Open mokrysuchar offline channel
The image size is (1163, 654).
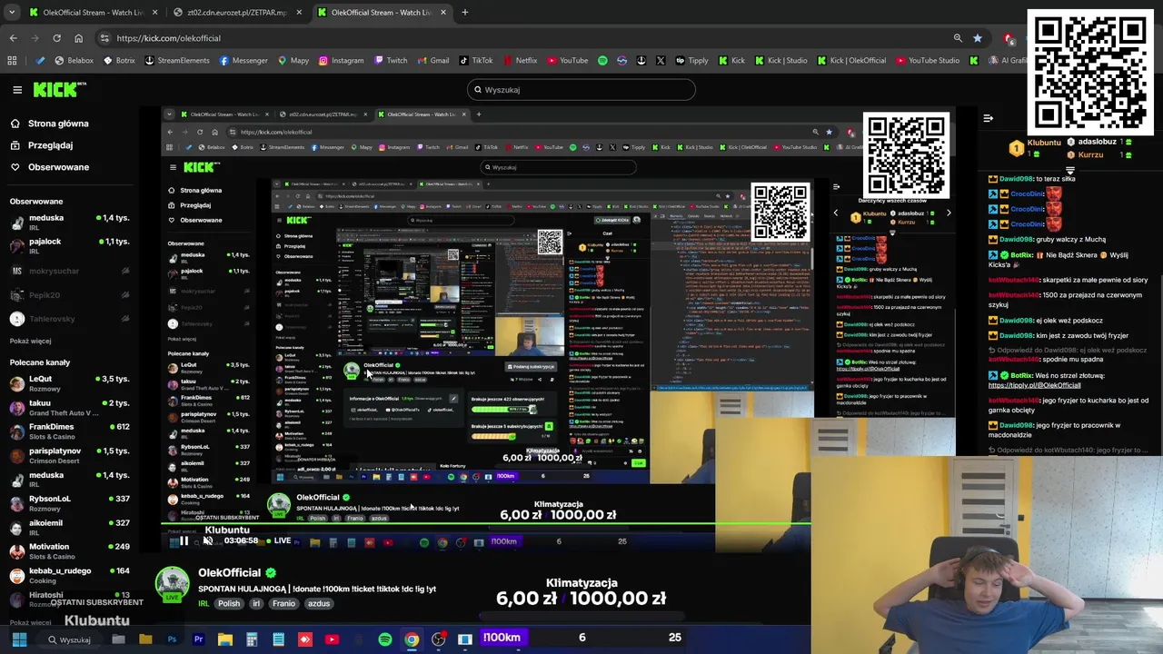(x=70, y=271)
